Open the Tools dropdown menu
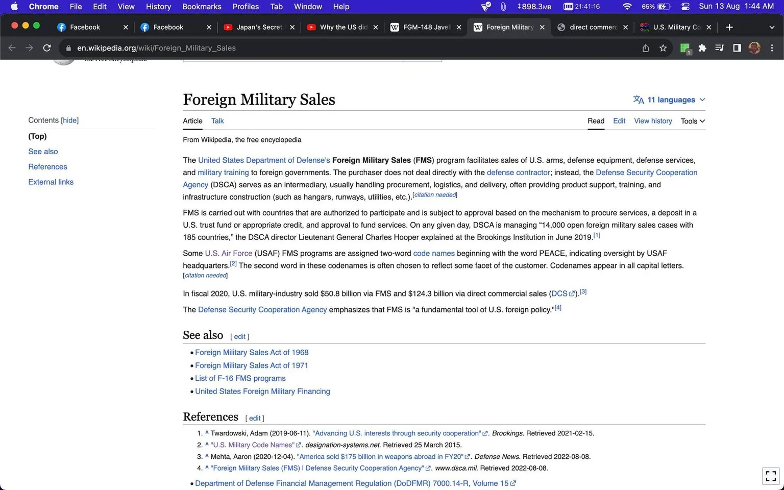Image resolution: width=784 pixels, height=490 pixels. tap(693, 121)
